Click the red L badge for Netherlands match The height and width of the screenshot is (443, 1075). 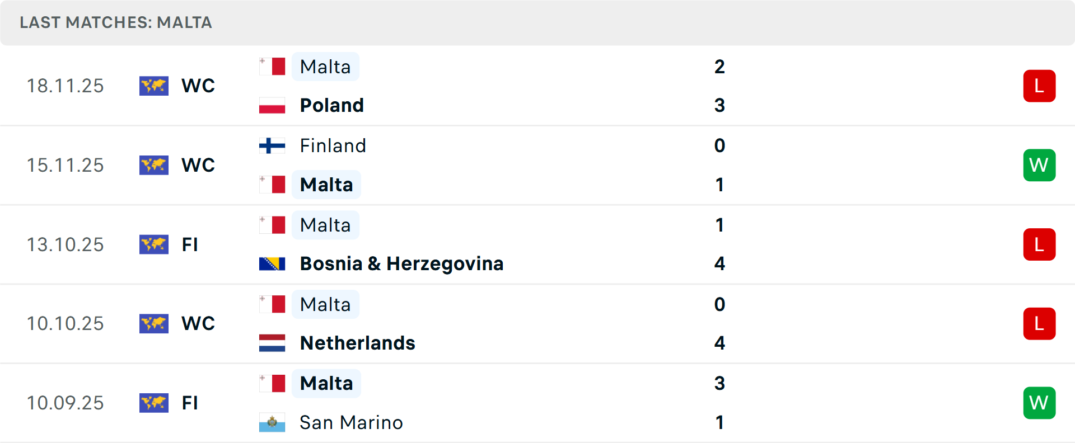tap(1039, 323)
